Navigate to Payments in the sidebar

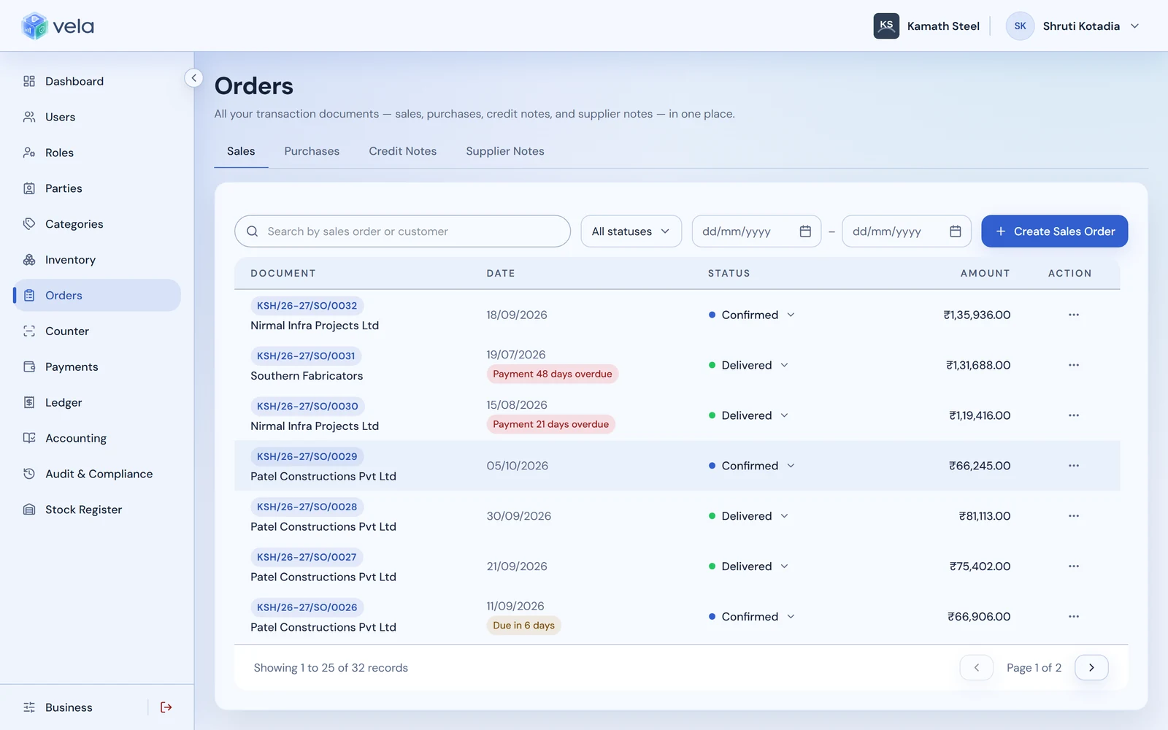[96, 367]
